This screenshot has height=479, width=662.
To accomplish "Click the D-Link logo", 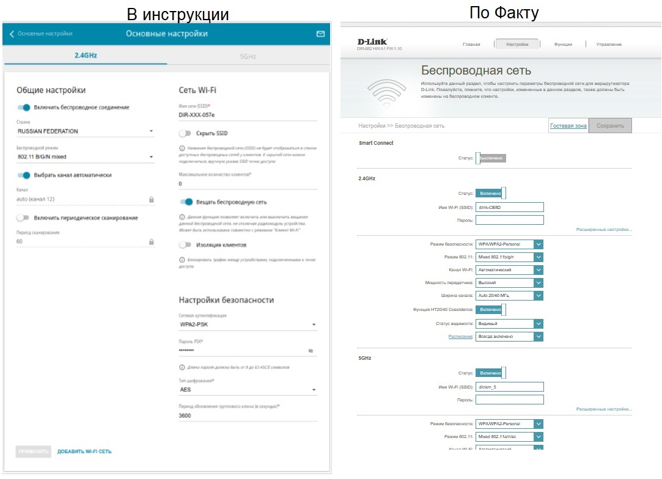I will (x=372, y=42).
